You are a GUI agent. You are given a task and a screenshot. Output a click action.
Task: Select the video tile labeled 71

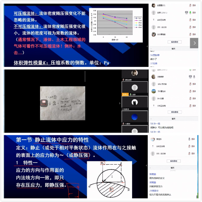[135, 118]
